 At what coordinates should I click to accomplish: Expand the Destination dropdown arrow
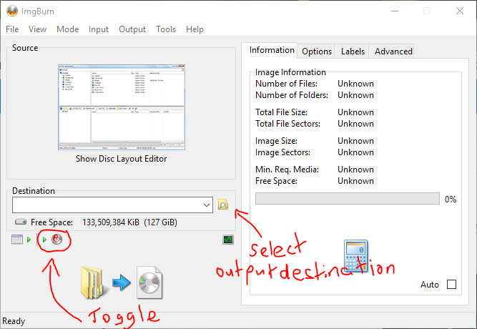pos(207,205)
